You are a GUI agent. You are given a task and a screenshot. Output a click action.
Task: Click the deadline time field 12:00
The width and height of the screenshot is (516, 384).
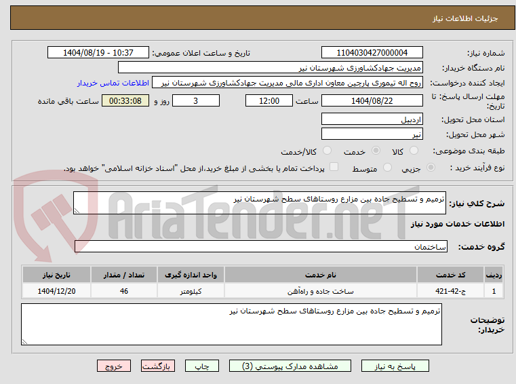(269, 100)
